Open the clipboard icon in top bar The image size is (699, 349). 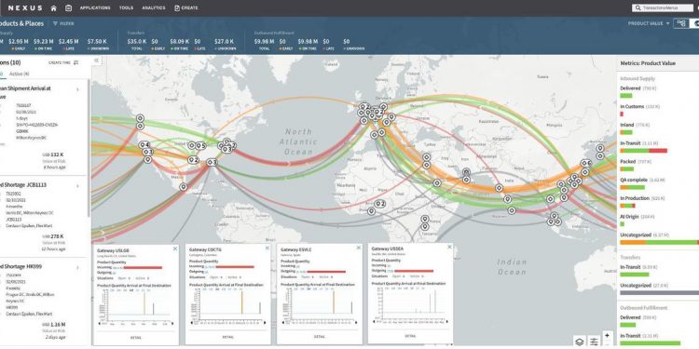tap(68, 8)
